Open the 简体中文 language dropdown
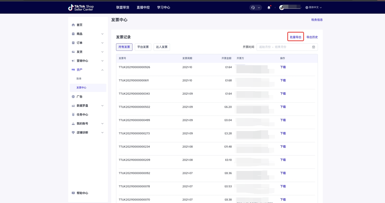Viewport: 385px width, 203px height. (x=313, y=8)
